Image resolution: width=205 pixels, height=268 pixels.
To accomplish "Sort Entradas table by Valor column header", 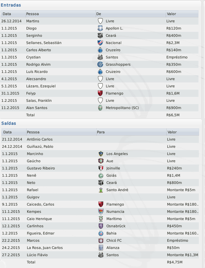I will coord(171,14).
